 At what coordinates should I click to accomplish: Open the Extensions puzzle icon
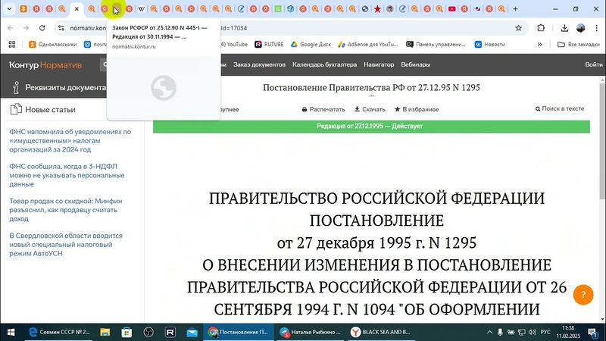click(x=541, y=28)
